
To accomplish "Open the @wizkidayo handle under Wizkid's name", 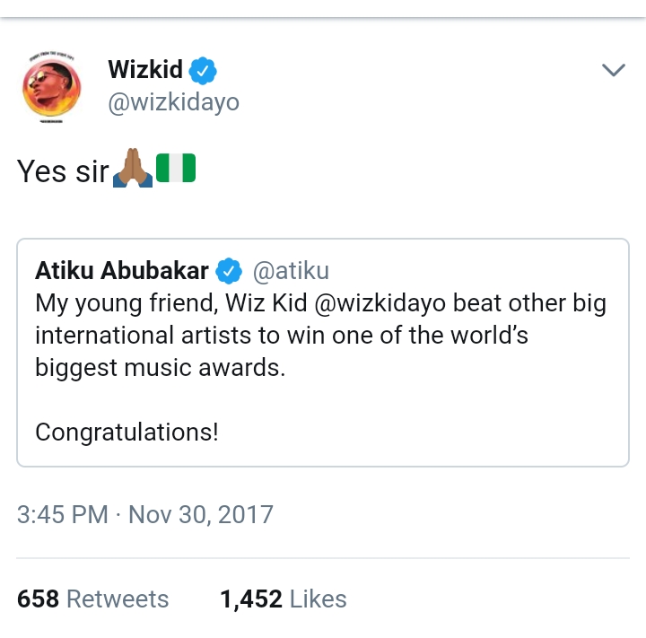I will tap(173, 102).
